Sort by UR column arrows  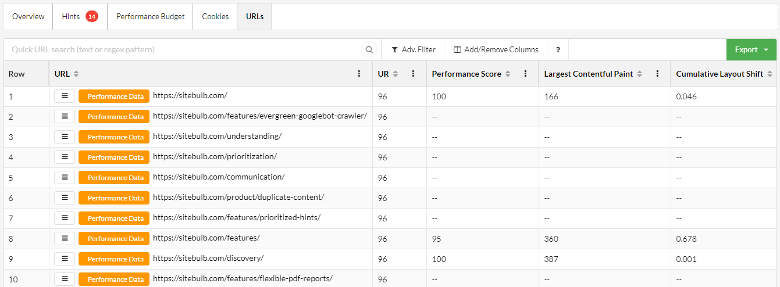(x=396, y=74)
